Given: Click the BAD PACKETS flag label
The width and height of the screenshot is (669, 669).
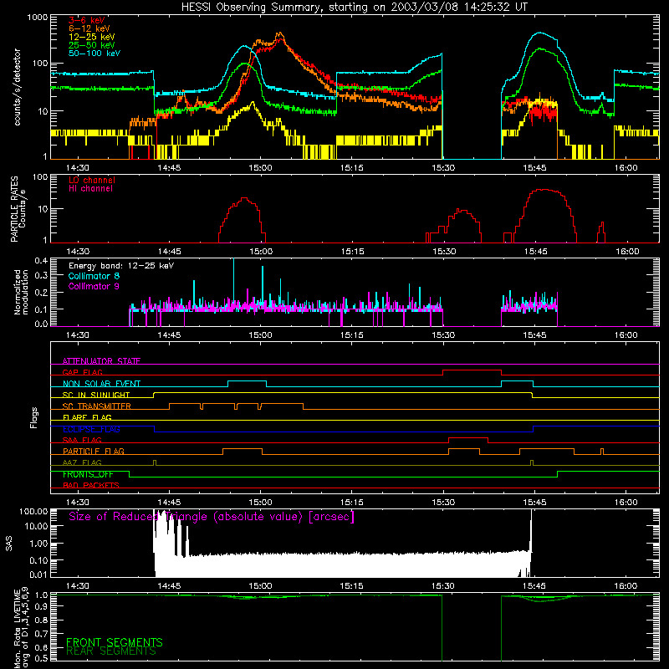Looking at the screenshot, I should coord(91,485).
